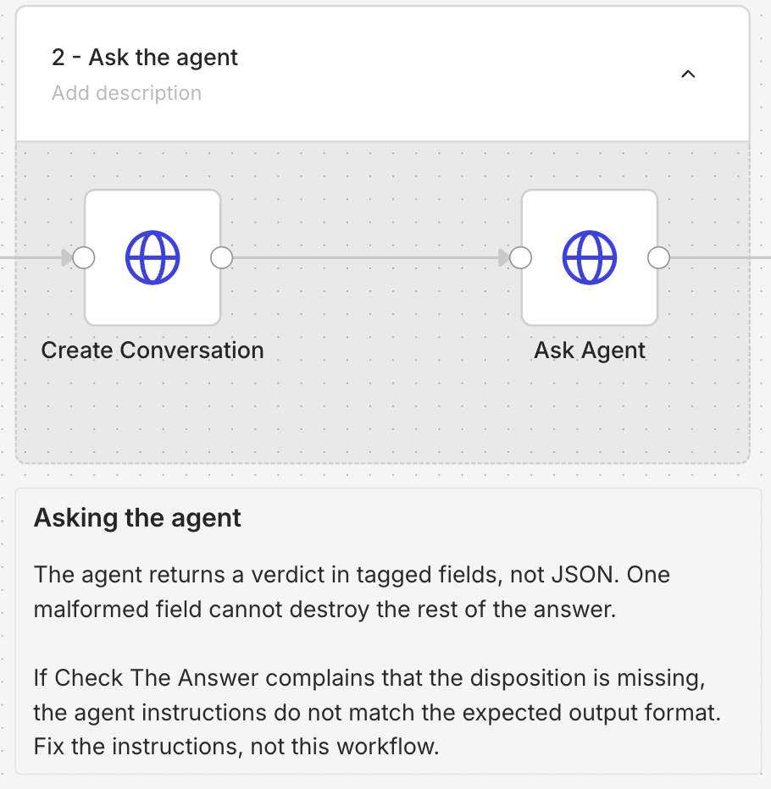Select the Create Conversation globe icon node
The image size is (771, 789).
pyautogui.click(x=153, y=257)
